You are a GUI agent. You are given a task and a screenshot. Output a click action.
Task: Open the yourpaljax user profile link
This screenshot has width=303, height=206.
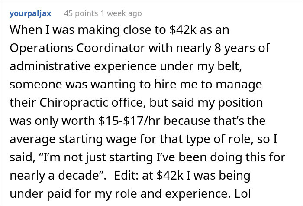coord(31,13)
